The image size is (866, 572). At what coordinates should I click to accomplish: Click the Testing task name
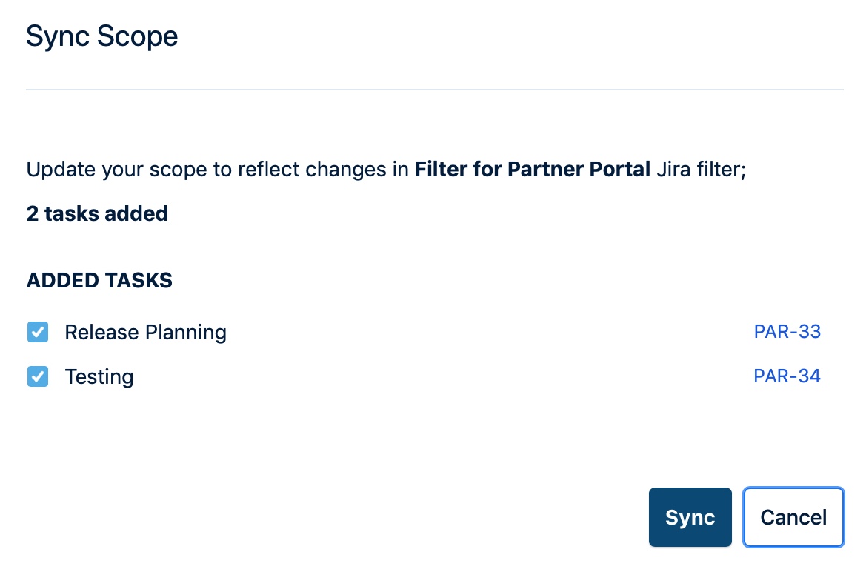click(x=99, y=377)
